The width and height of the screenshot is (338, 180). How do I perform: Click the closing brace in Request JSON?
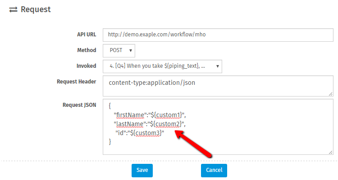[x=110, y=142]
